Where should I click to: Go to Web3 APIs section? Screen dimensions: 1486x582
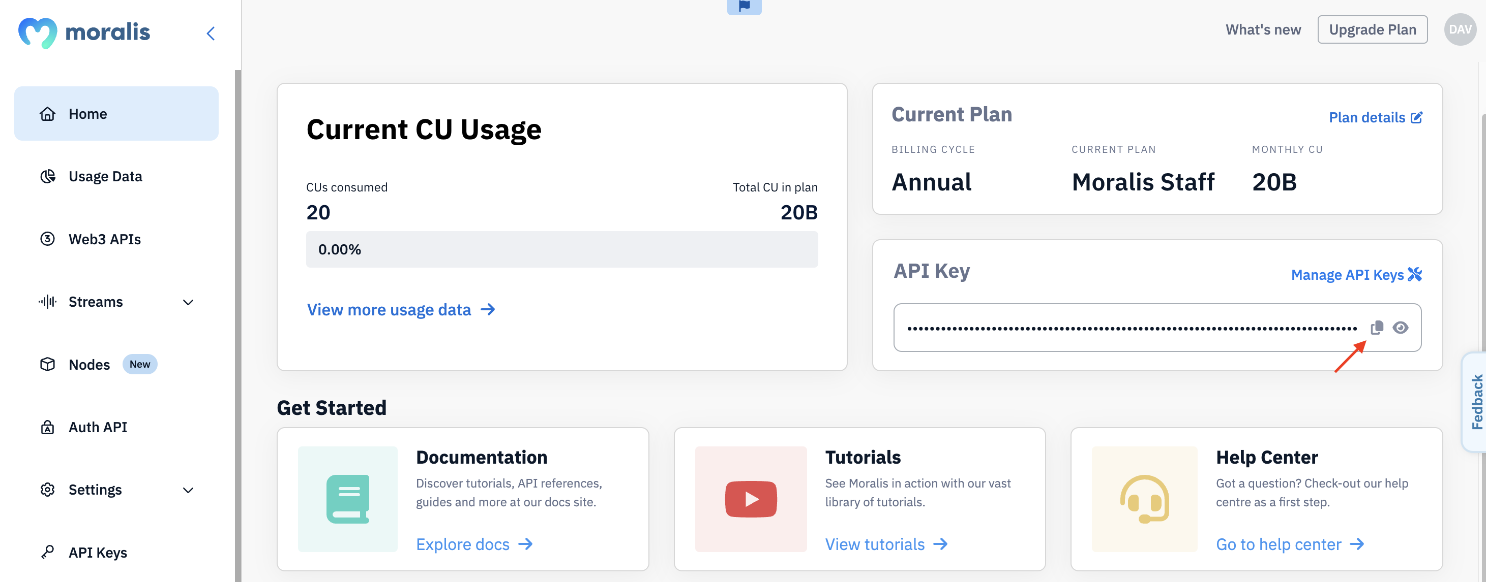[x=104, y=239]
